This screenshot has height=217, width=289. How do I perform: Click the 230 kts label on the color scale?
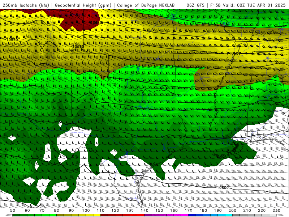276,210
